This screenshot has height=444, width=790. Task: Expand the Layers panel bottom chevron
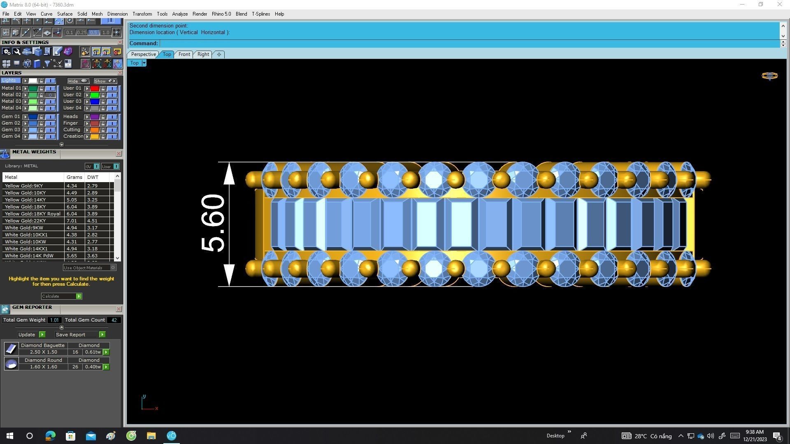[62, 145]
